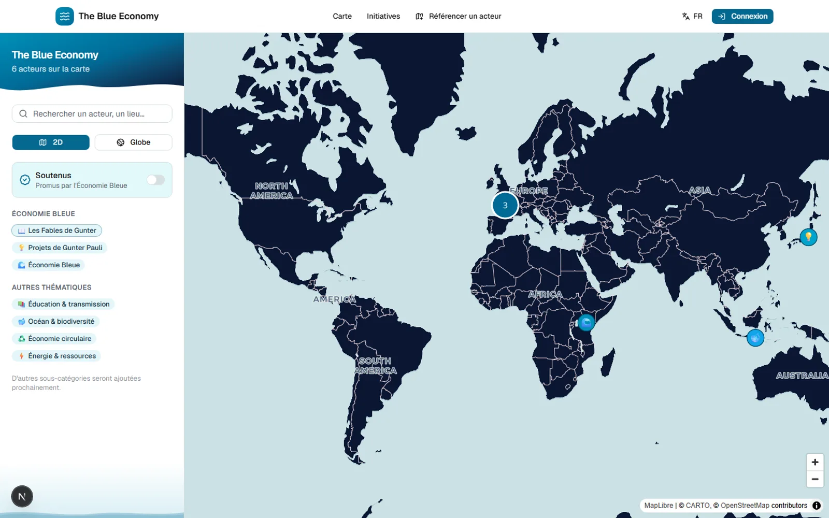Switch to the Globe view
Screen dimensions: 829x518
134,142
